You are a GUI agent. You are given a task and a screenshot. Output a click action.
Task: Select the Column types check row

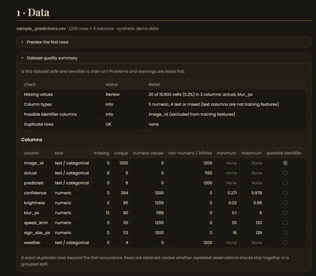click(x=164, y=105)
